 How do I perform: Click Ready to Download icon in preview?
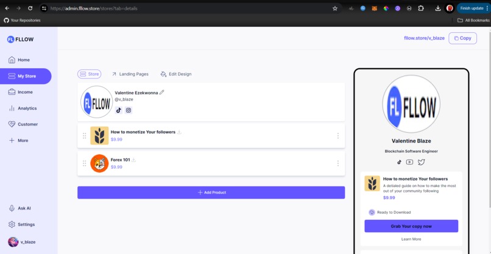[x=372, y=213]
